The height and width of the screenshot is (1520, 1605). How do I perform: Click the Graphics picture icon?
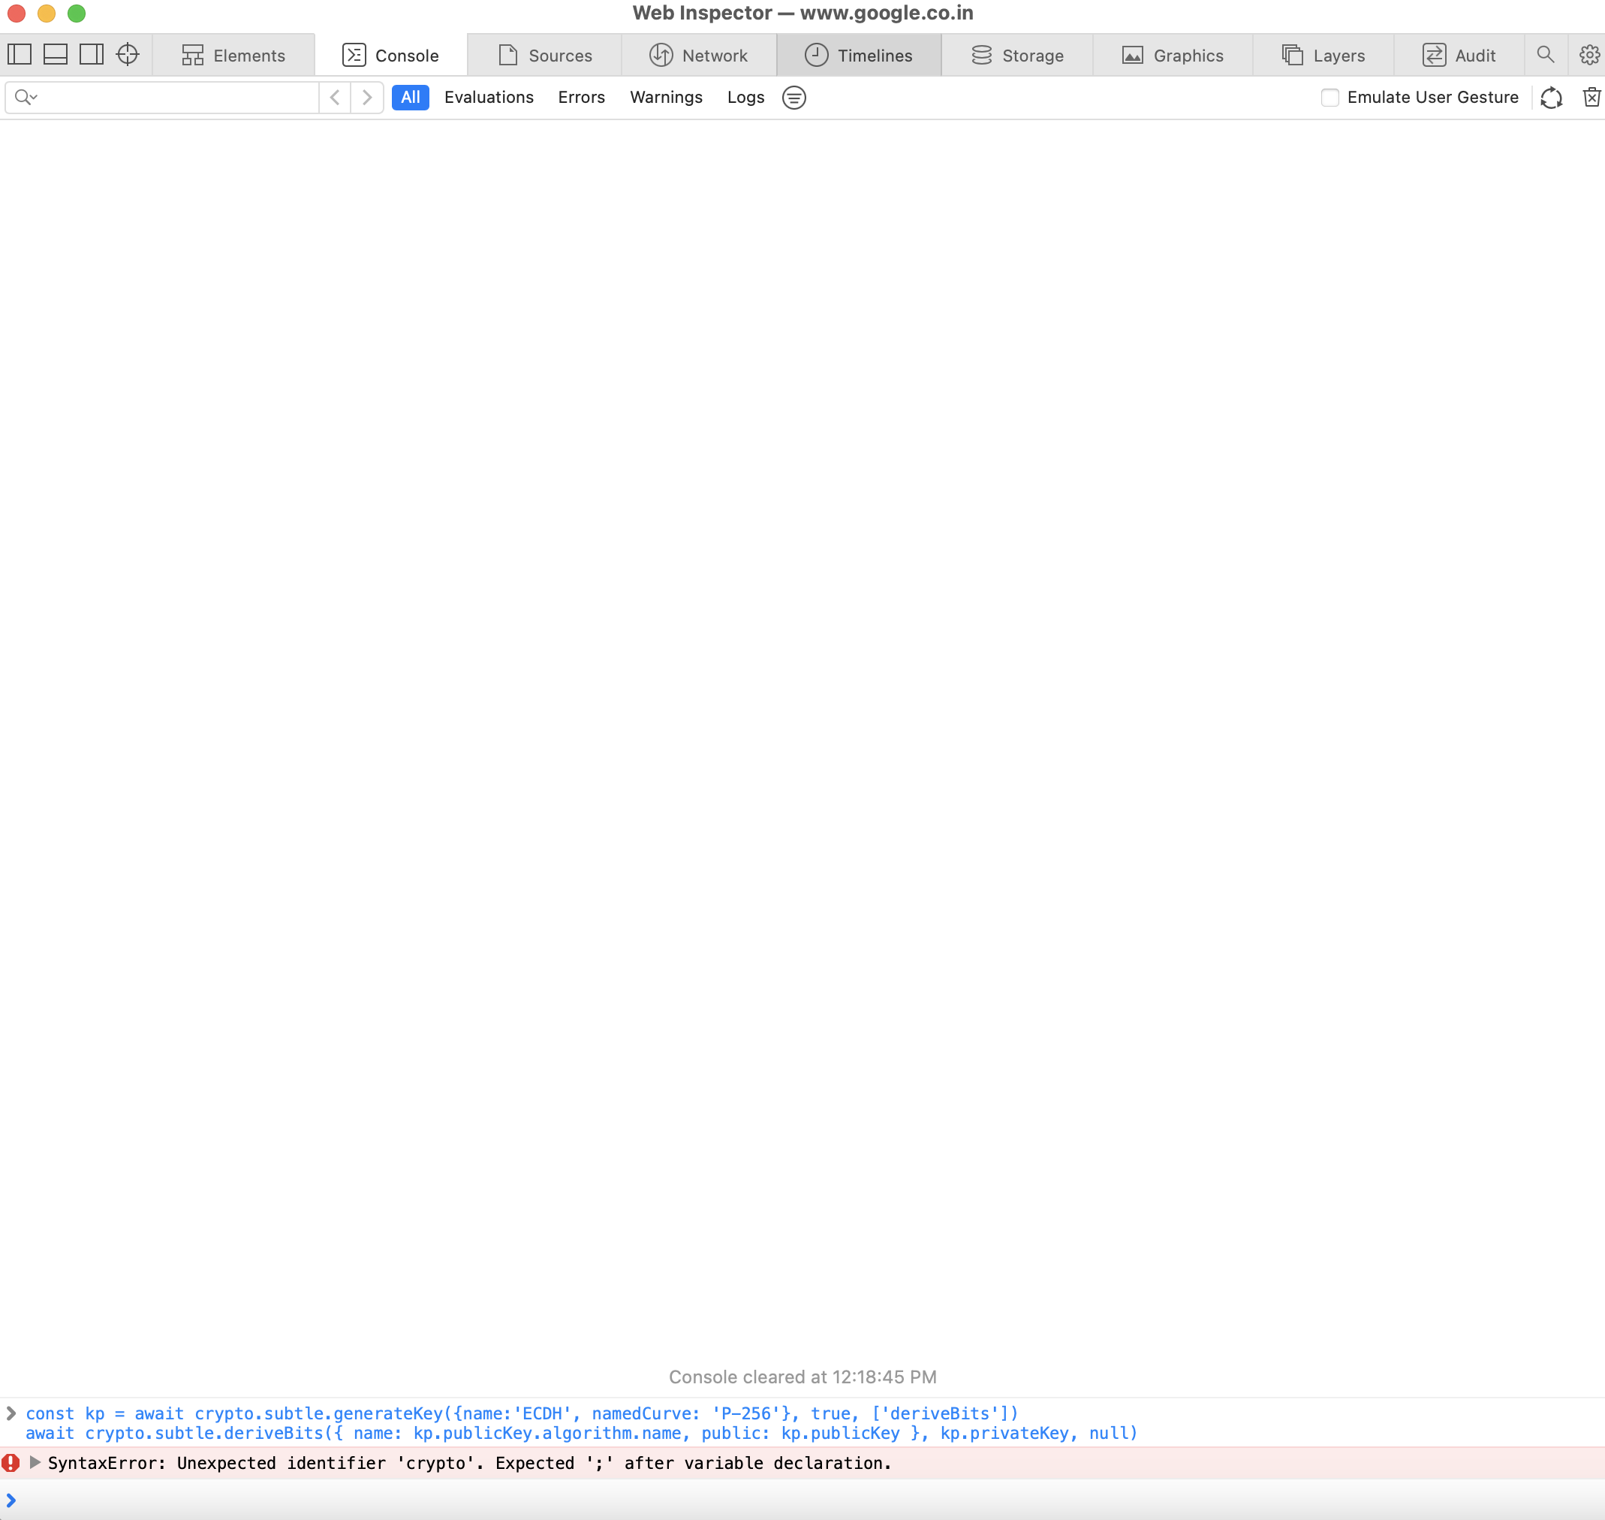1132,55
